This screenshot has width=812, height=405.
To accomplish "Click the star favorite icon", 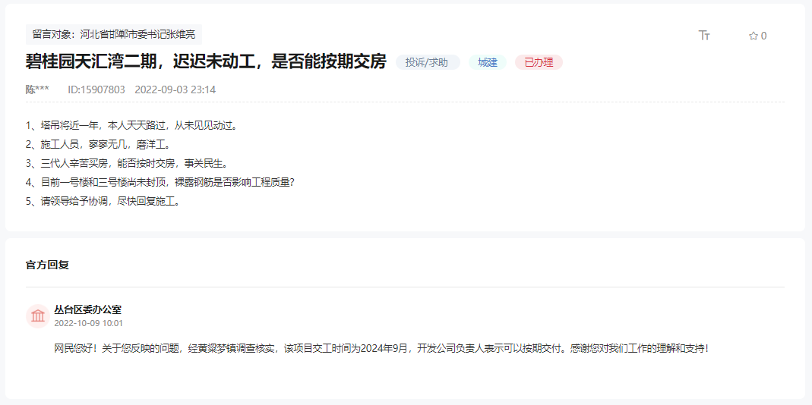I will click(x=753, y=36).
